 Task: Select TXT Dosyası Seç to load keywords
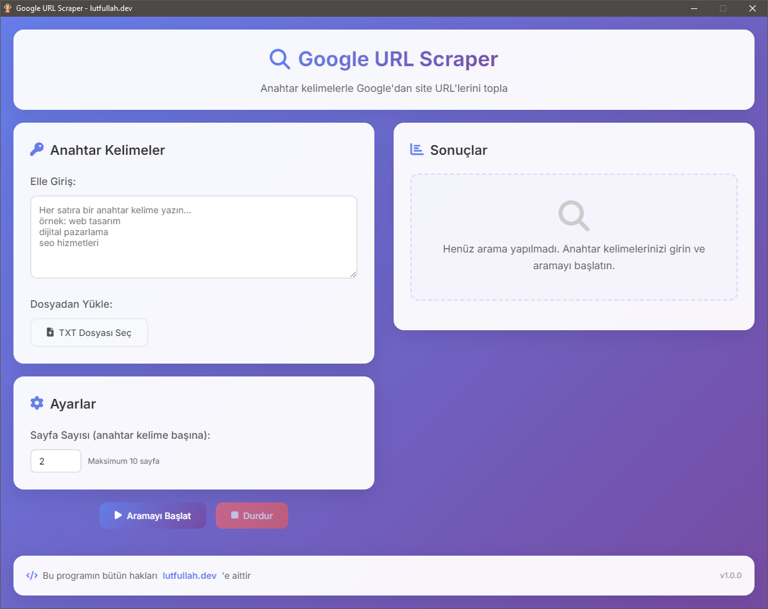[x=89, y=332]
